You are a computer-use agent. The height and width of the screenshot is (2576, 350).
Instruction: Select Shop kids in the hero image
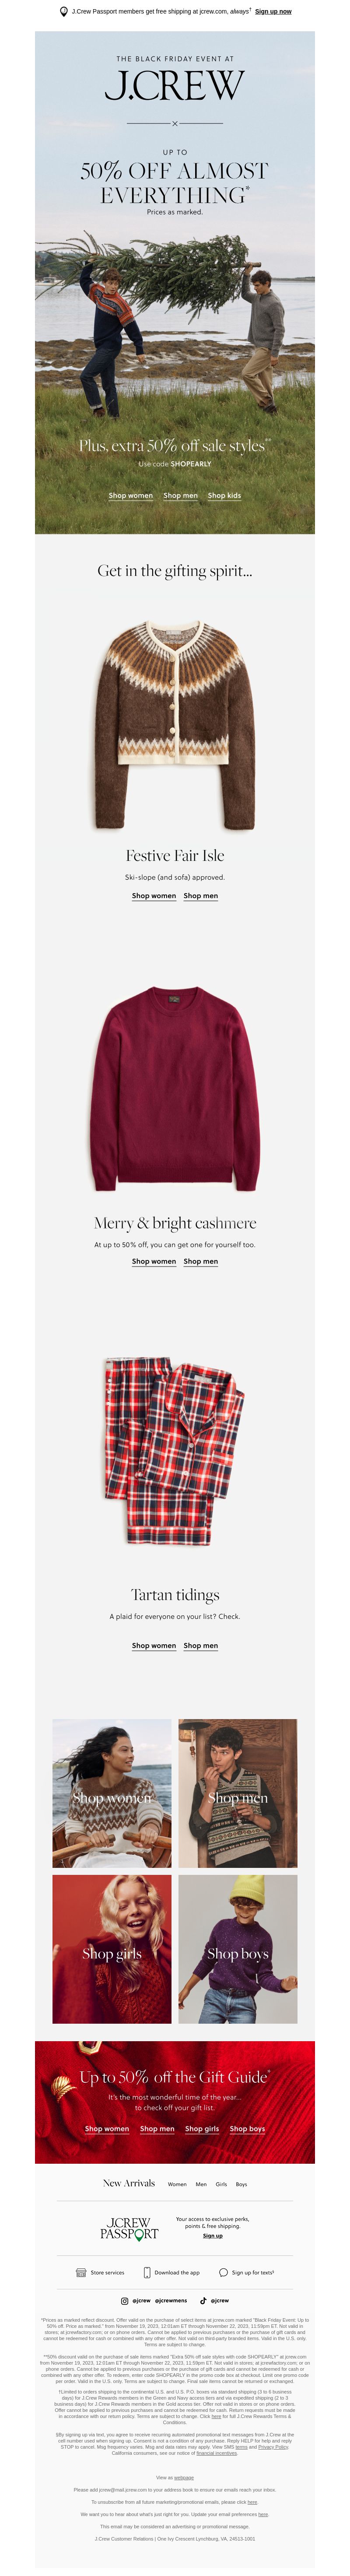[x=224, y=495]
